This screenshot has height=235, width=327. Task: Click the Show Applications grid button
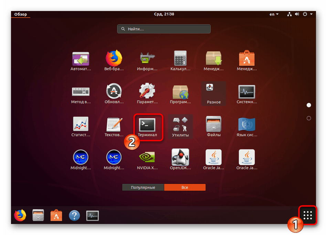click(x=308, y=215)
